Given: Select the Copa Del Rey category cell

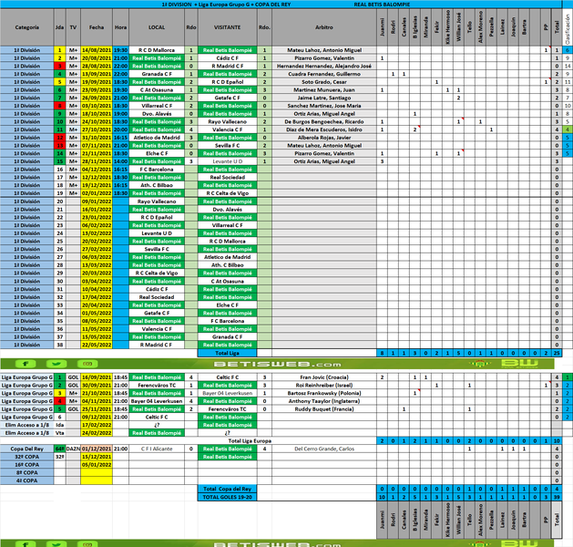Looking at the screenshot, I should 27,449.
